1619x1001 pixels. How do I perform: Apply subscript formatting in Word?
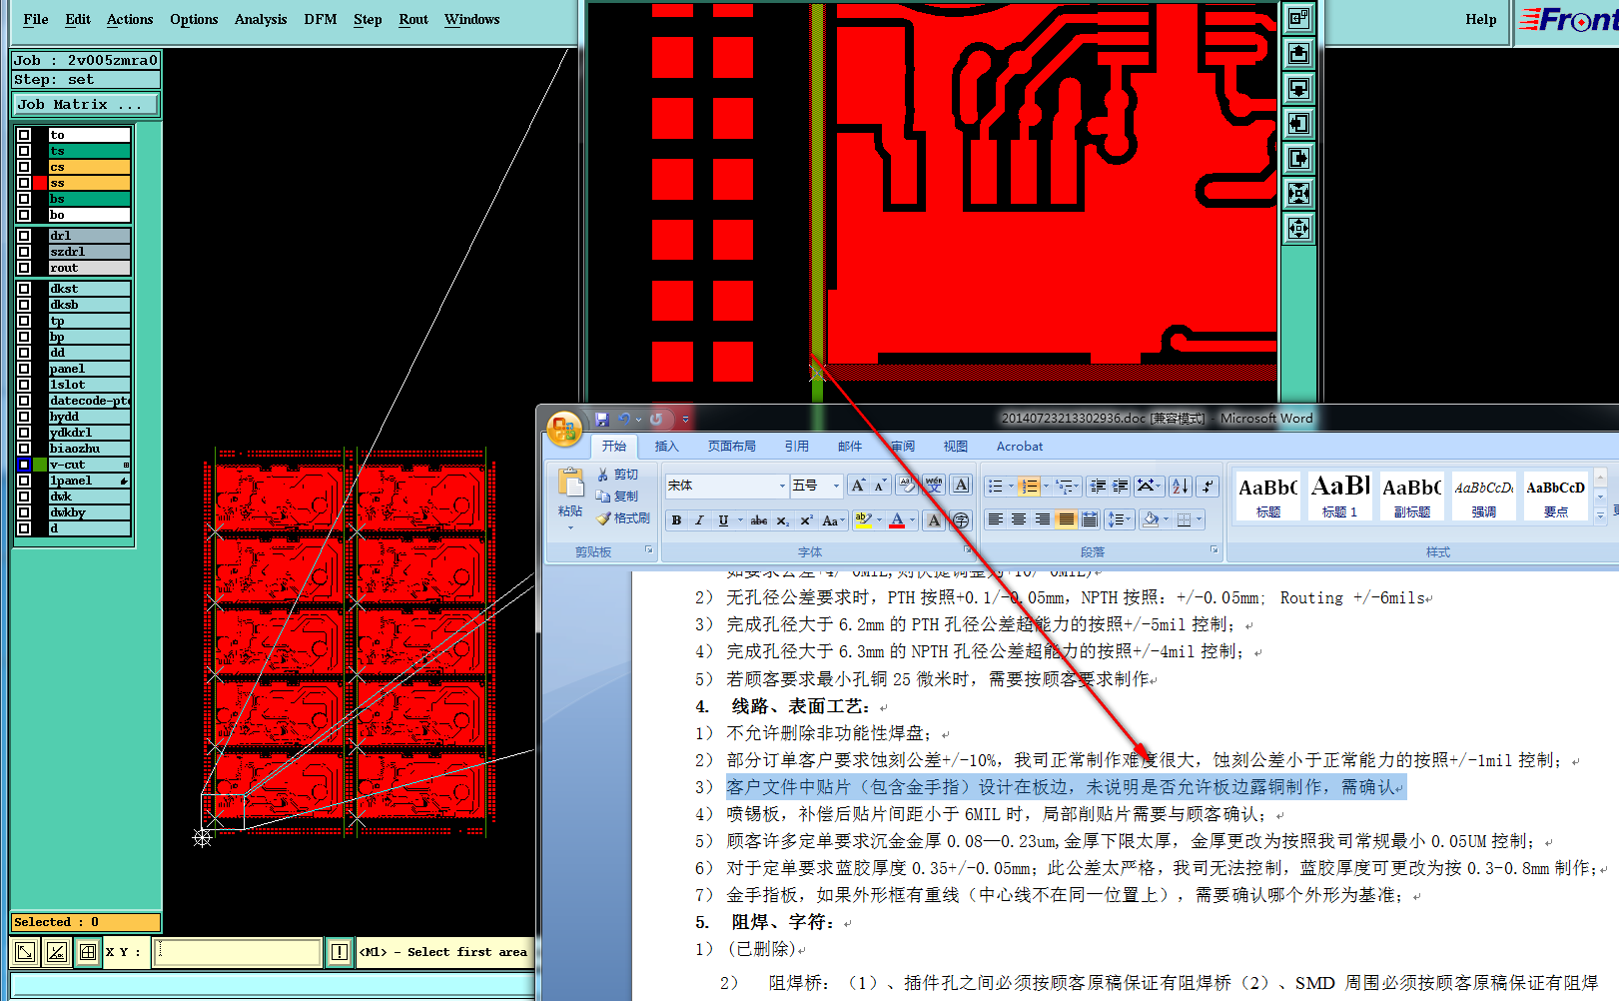pos(783,520)
